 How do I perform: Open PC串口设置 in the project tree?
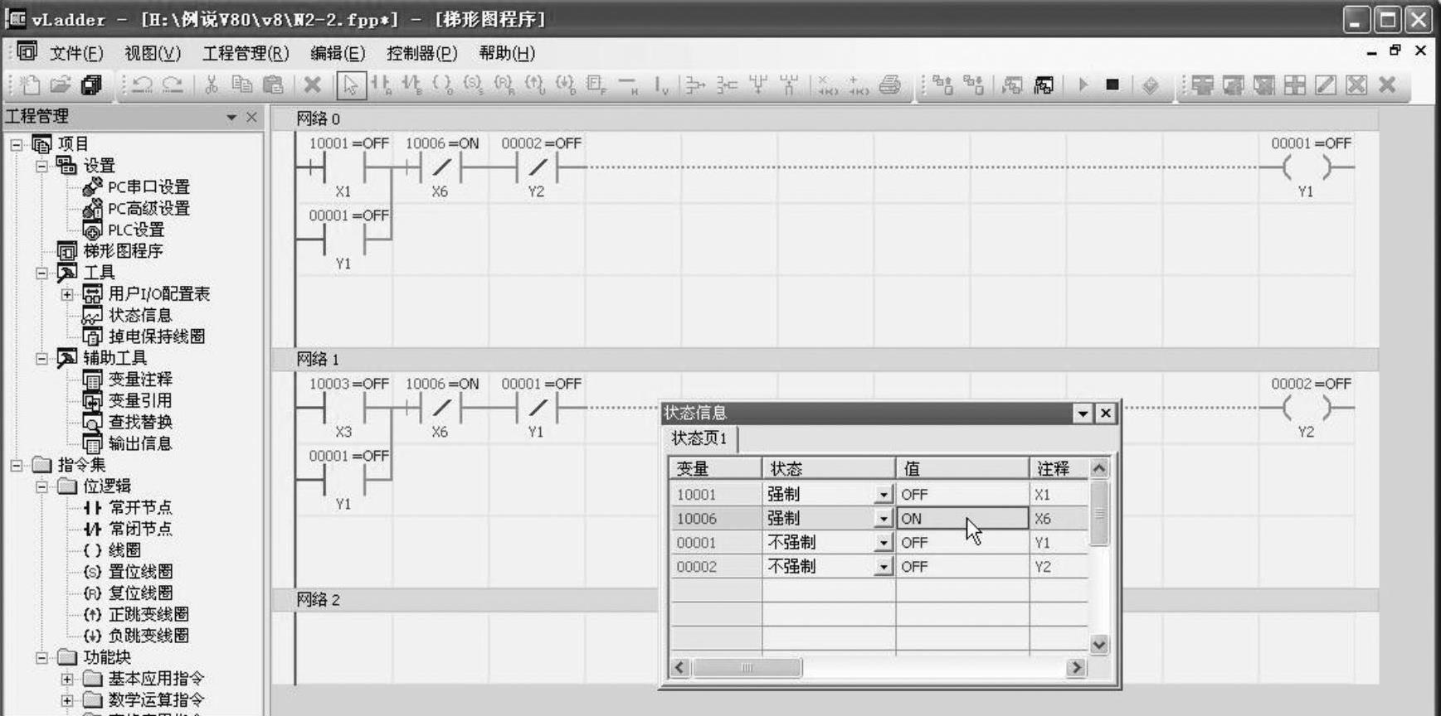pos(149,187)
